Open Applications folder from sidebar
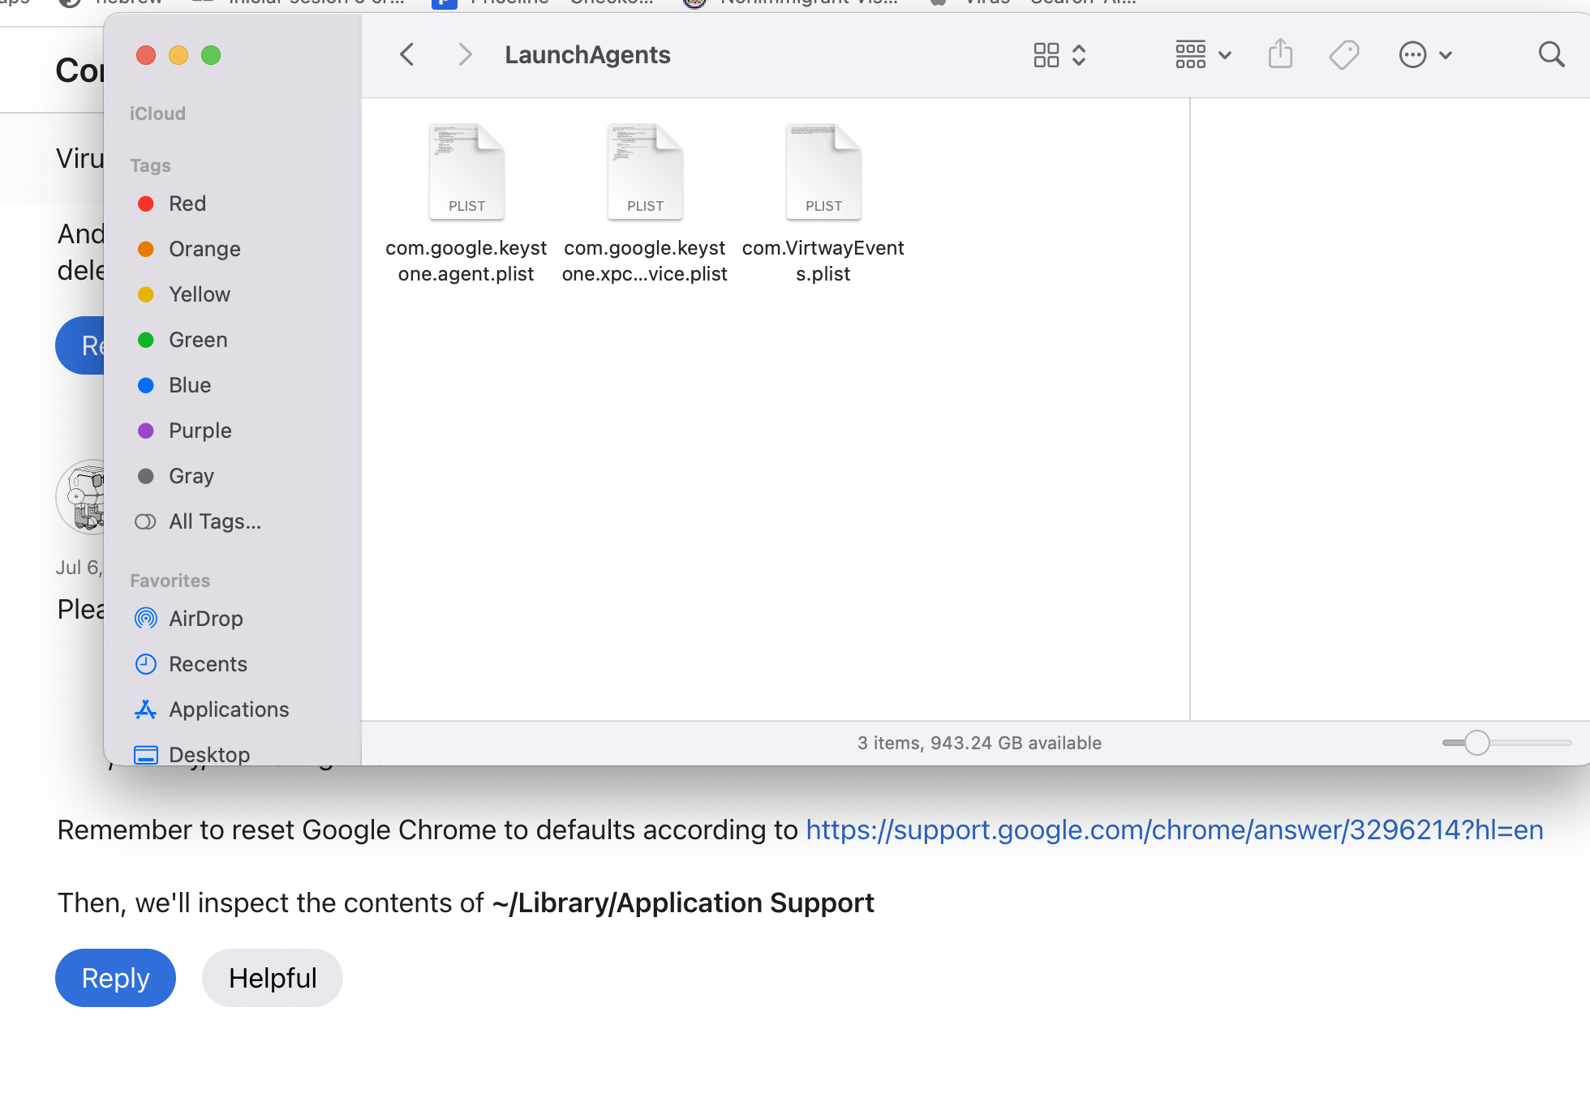The image size is (1590, 1106). click(x=228, y=709)
